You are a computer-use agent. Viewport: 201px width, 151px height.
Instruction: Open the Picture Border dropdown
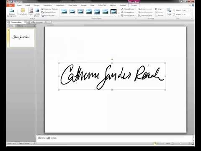[x=128, y=9]
